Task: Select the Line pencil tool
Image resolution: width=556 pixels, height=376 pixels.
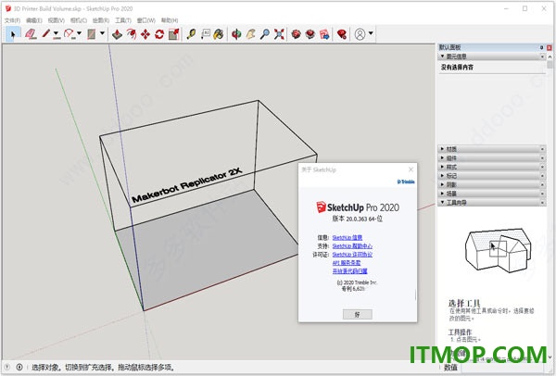Action: click(46, 34)
